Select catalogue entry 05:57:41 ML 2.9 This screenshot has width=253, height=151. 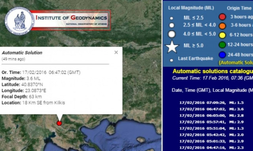point(211,122)
